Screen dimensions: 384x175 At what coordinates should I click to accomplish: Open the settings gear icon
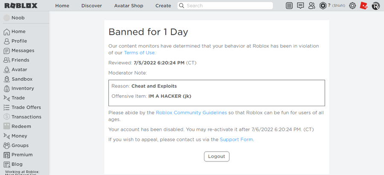(352, 6)
